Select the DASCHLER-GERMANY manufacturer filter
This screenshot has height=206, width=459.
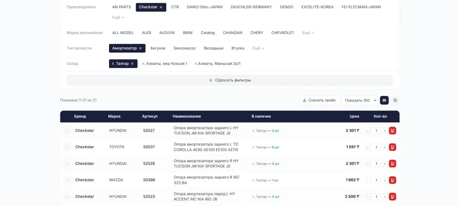[x=251, y=7]
